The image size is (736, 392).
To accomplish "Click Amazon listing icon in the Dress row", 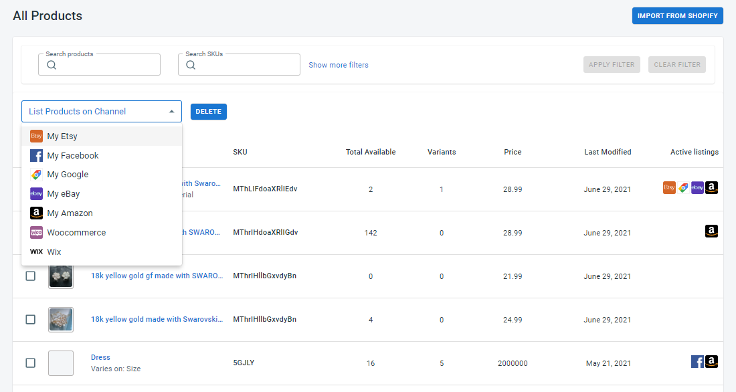I will click(x=711, y=361).
